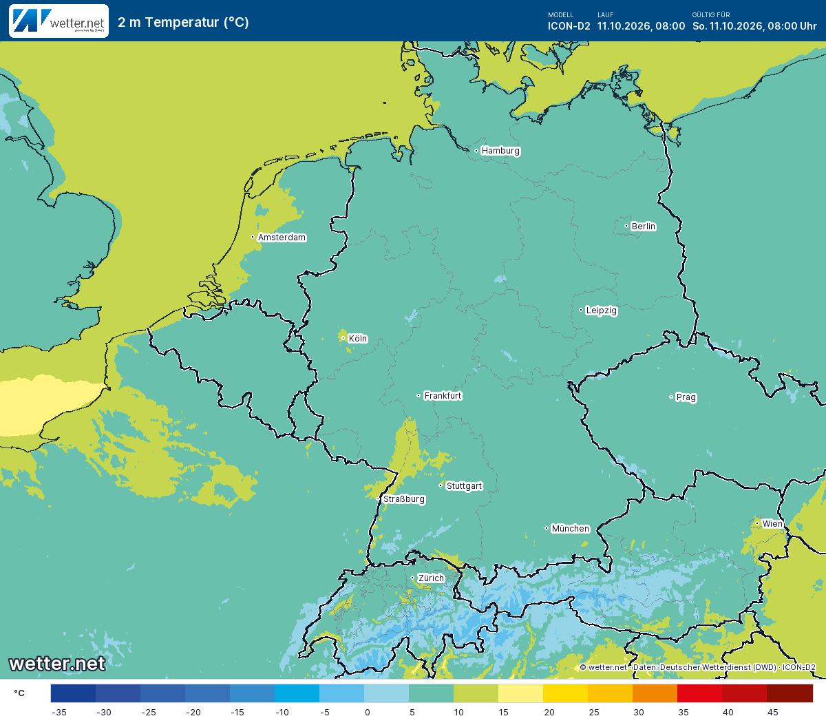
Task: Click the Köln city label
Action: (x=358, y=339)
